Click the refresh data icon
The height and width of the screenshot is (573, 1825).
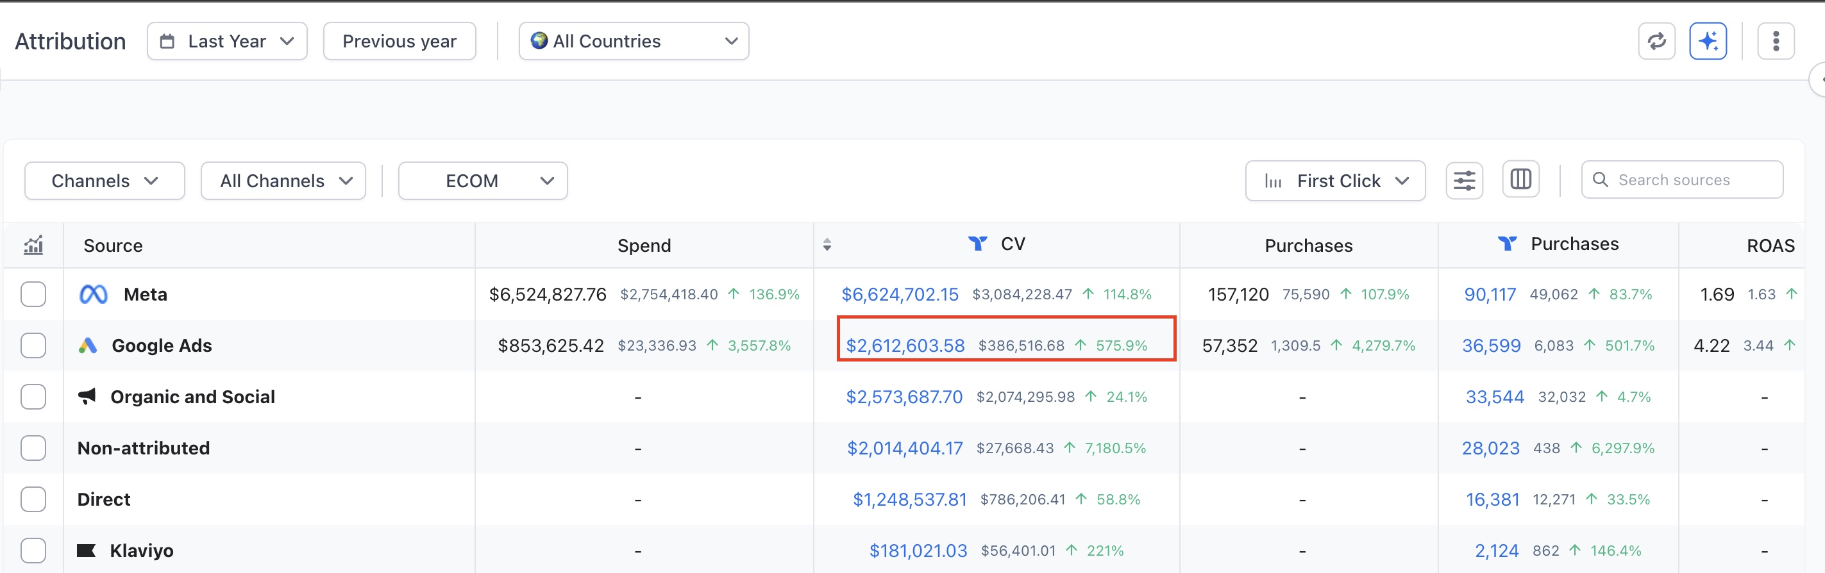pos(1656,41)
